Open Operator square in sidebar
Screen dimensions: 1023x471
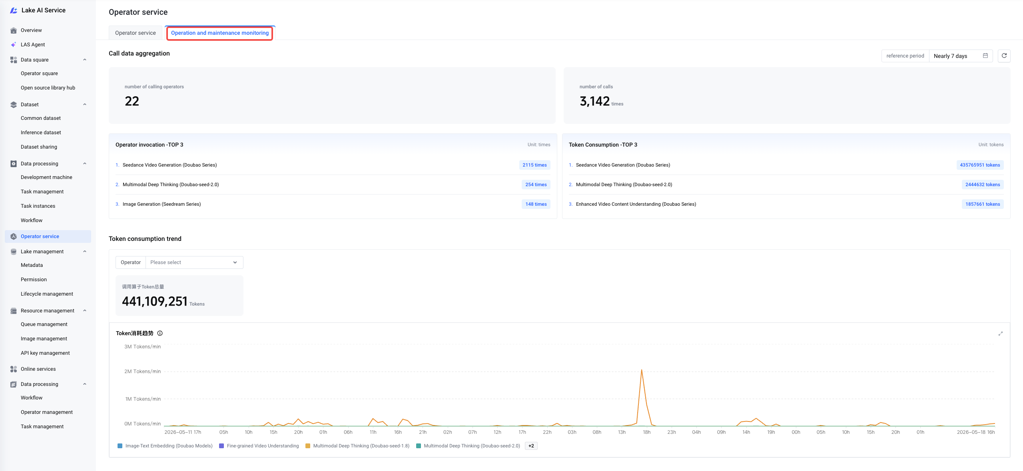pos(39,74)
